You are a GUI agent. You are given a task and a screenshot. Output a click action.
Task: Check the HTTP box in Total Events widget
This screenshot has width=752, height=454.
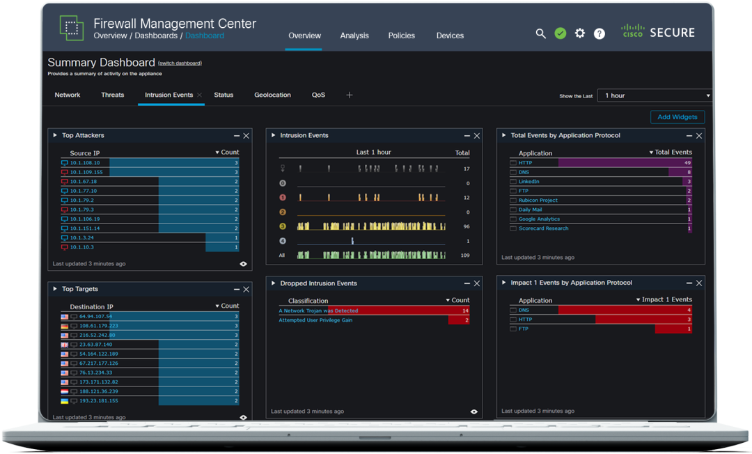tap(513, 163)
